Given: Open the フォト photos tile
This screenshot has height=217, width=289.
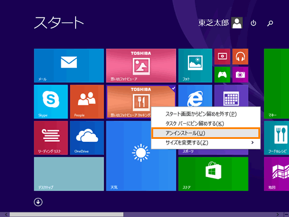Looking at the screenshot, I should point(195,65).
